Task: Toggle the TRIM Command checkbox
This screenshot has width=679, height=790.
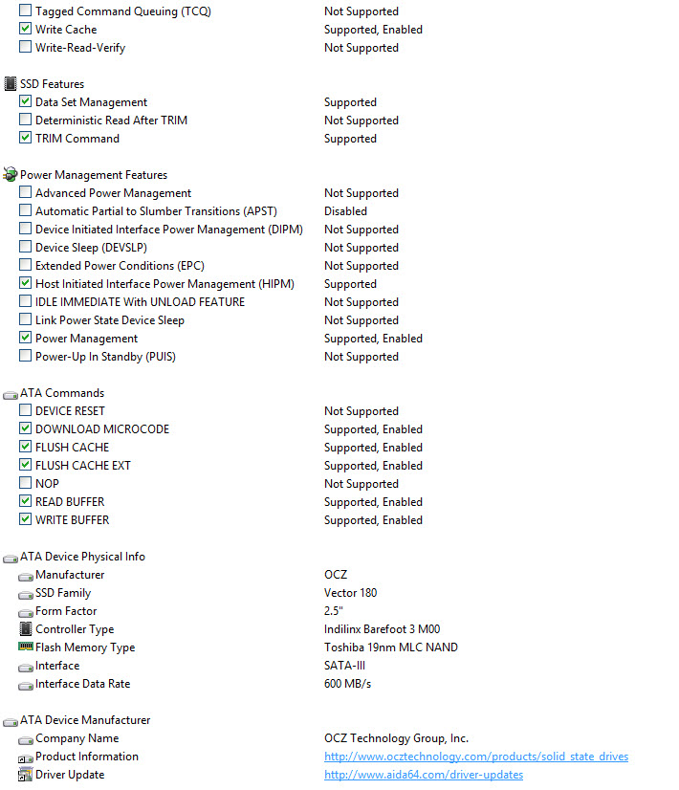Action: pos(25,138)
